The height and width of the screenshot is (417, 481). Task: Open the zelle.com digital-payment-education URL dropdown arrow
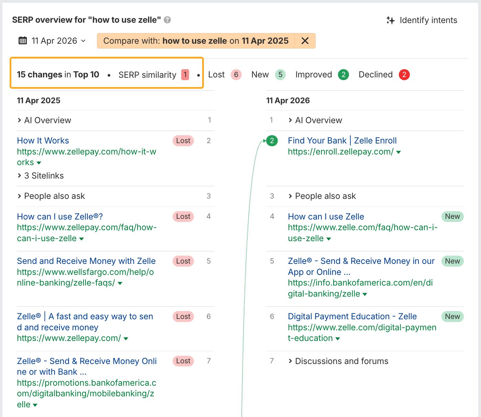pyautogui.click(x=338, y=339)
